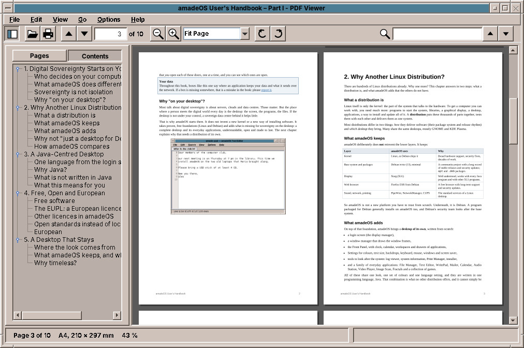Select 'Why "on your desktop"?' entry

[x=70, y=99]
